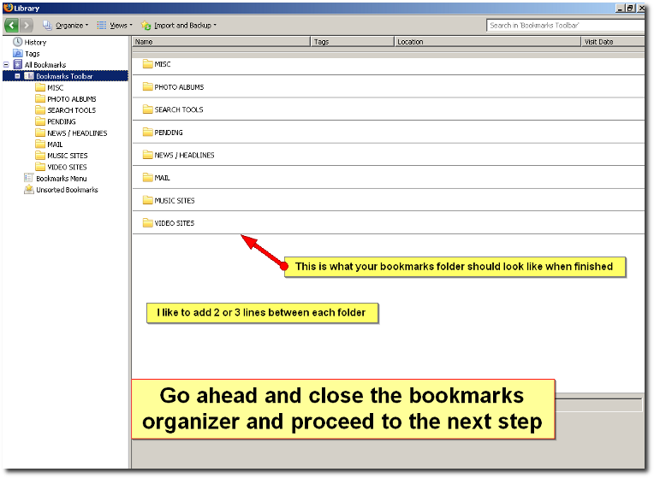Select All Bookmarks label in sidebar
The image size is (654, 478).
[x=45, y=65]
